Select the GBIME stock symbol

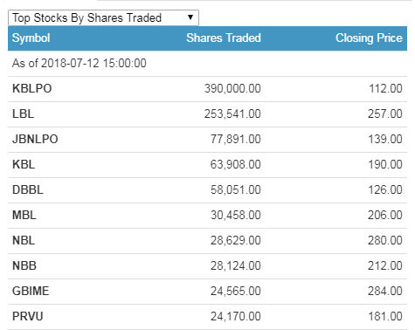click(x=31, y=291)
